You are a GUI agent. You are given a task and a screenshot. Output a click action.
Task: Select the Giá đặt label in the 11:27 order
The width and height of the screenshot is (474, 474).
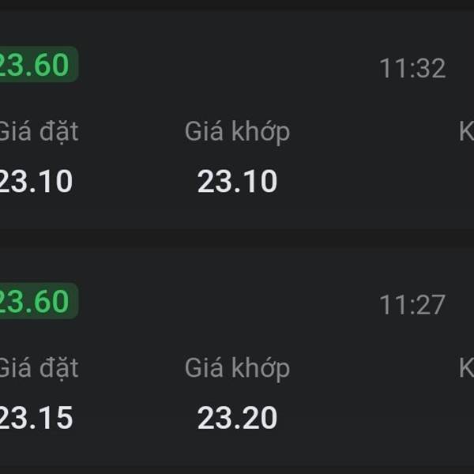point(38,367)
